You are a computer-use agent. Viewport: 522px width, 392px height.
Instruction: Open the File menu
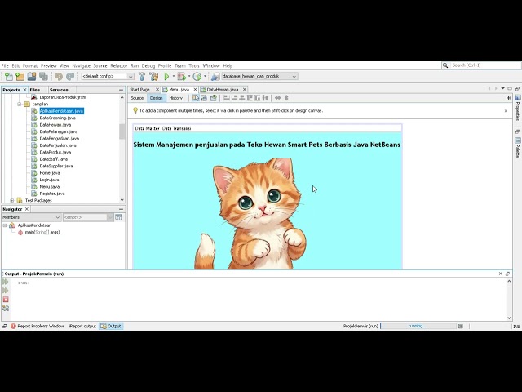[5, 65]
